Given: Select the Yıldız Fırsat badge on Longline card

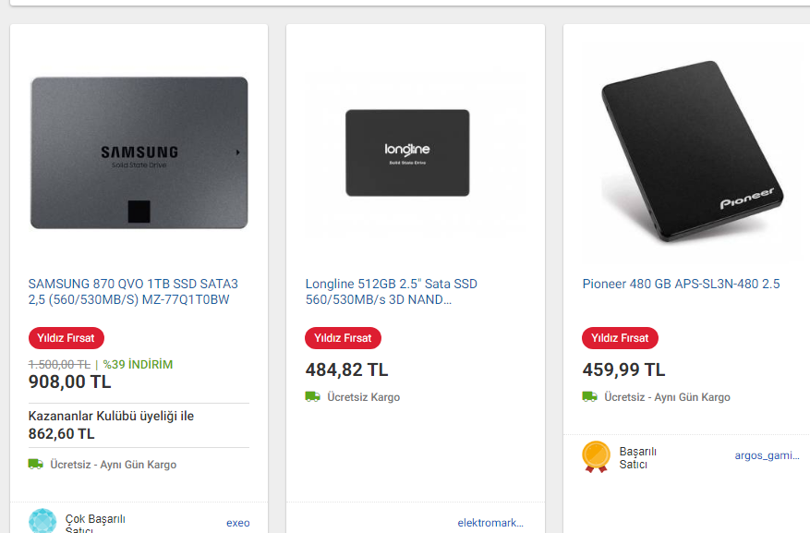Looking at the screenshot, I should (x=343, y=338).
